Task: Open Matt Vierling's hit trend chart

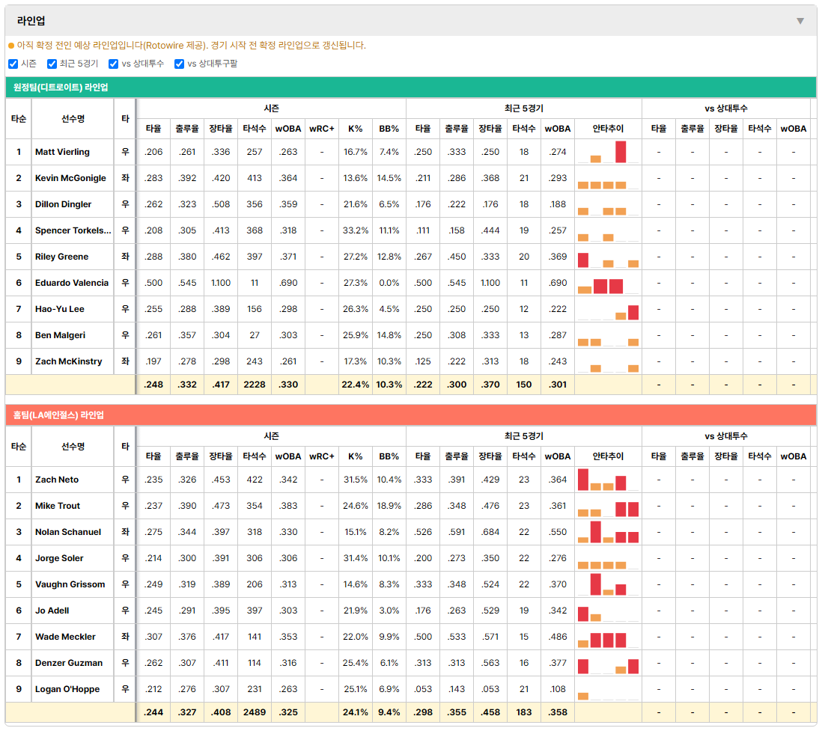Action: [x=608, y=152]
